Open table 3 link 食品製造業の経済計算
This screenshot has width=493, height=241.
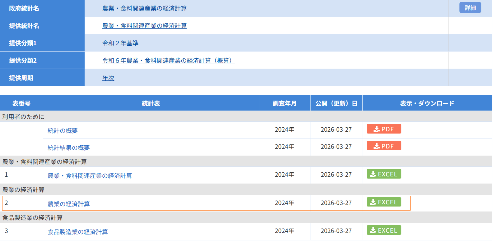[77, 232]
